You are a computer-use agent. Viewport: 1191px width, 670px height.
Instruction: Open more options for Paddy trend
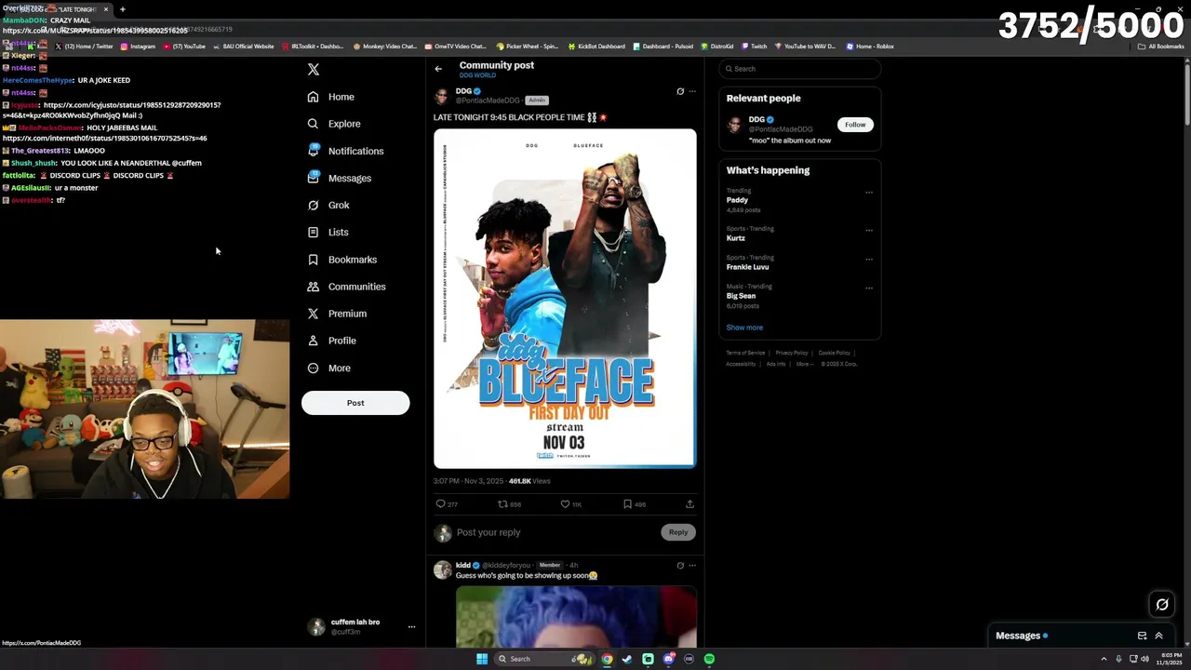pyautogui.click(x=869, y=193)
